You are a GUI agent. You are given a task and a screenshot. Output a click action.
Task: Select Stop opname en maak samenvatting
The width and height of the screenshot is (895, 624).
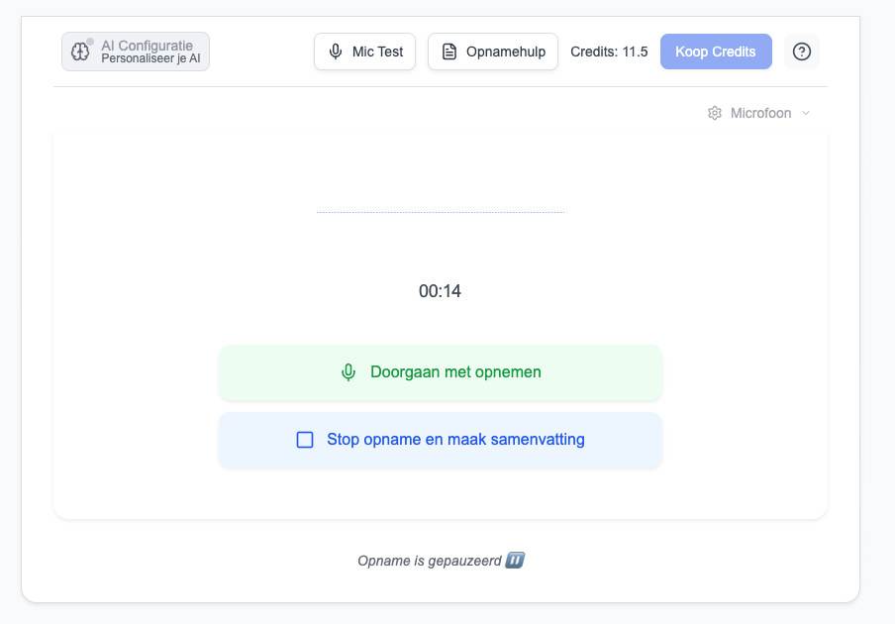click(x=455, y=440)
